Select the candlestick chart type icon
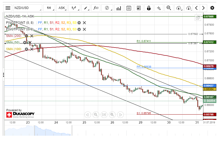 tap(74, 8)
